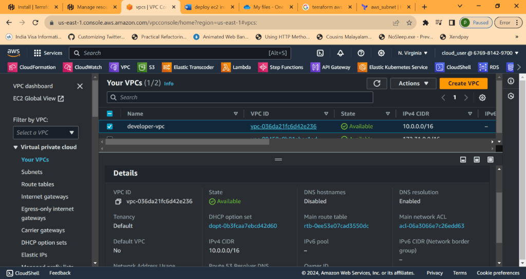The image size is (526, 279).
Task: Refresh the VPC list
Action: coord(377,84)
